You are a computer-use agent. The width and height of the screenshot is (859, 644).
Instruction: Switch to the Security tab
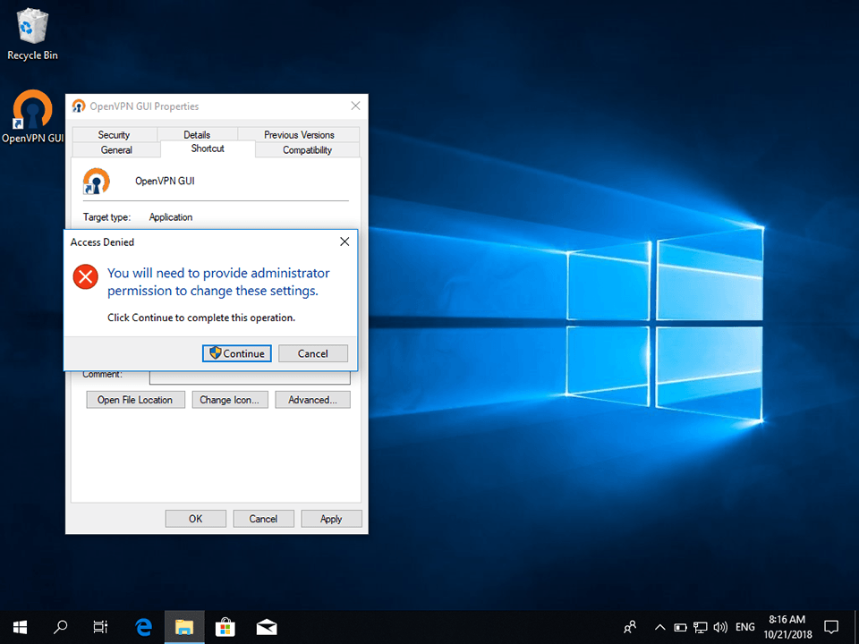click(x=114, y=135)
